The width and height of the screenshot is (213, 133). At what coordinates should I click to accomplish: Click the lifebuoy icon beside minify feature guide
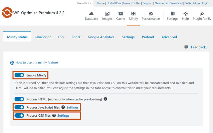click(x=12, y=63)
